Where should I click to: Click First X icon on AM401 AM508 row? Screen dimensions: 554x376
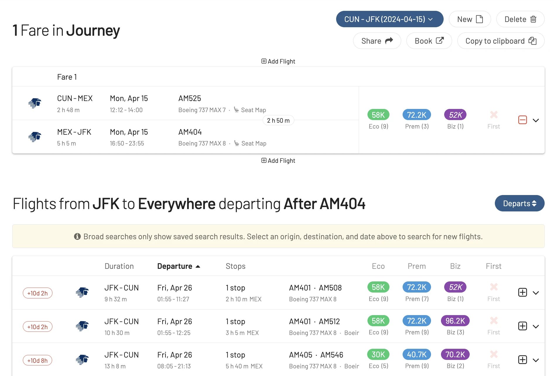point(494,287)
